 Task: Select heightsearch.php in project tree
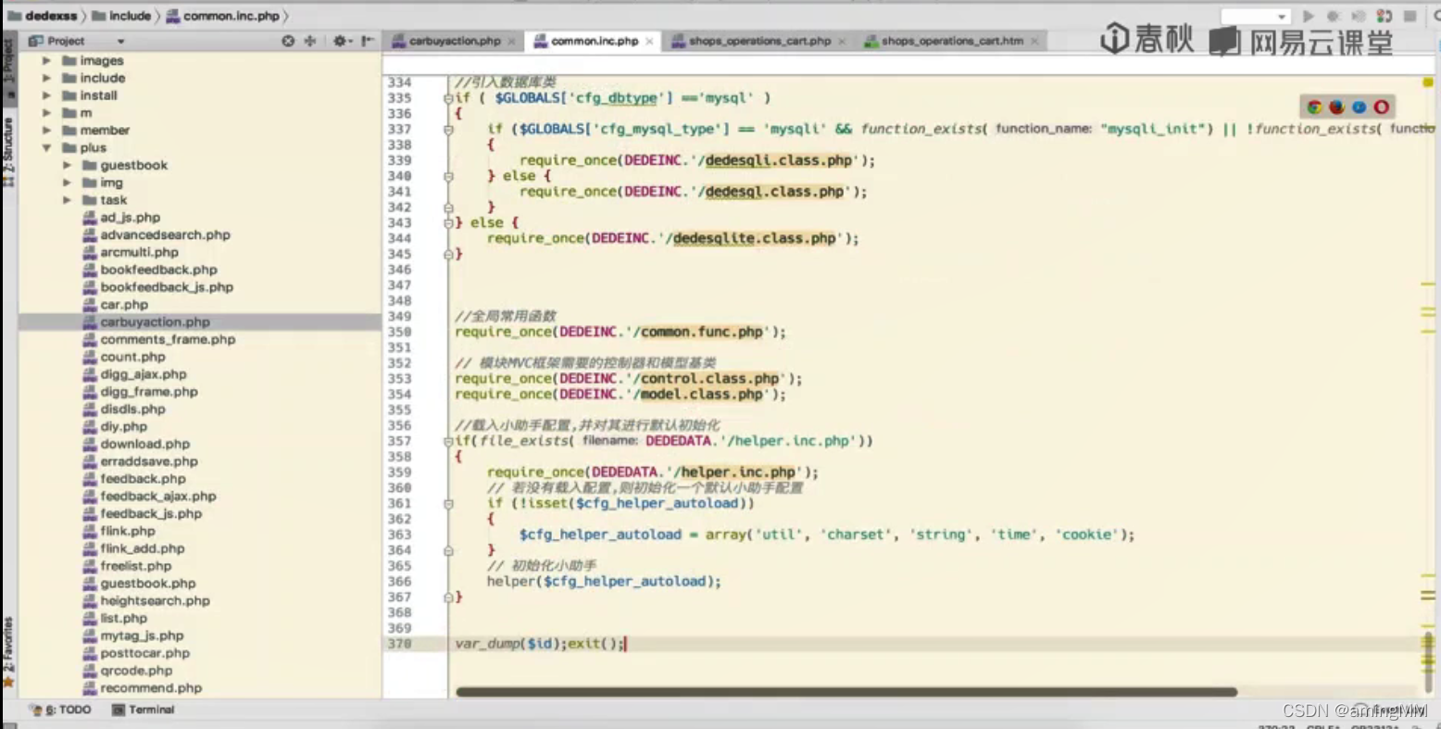click(x=155, y=601)
